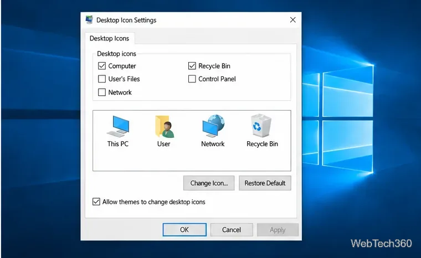Uncheck the Computer checkbox
This screenshot has height=258, width=421.
[102, 66]
